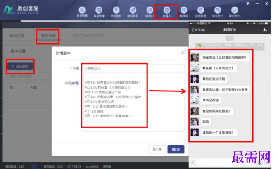Click the 2017-04-18 date in status bar

click(74, 166)
